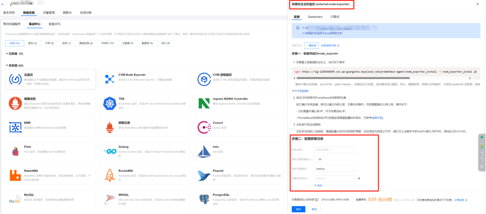This screenshot has height=214, width=486.
Task: Switch to 实例诊断 tab
Action: [x=85, y=13]
